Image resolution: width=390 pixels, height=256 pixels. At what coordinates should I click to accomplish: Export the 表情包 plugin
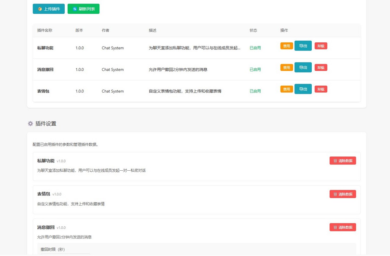[x=303, y=89]
